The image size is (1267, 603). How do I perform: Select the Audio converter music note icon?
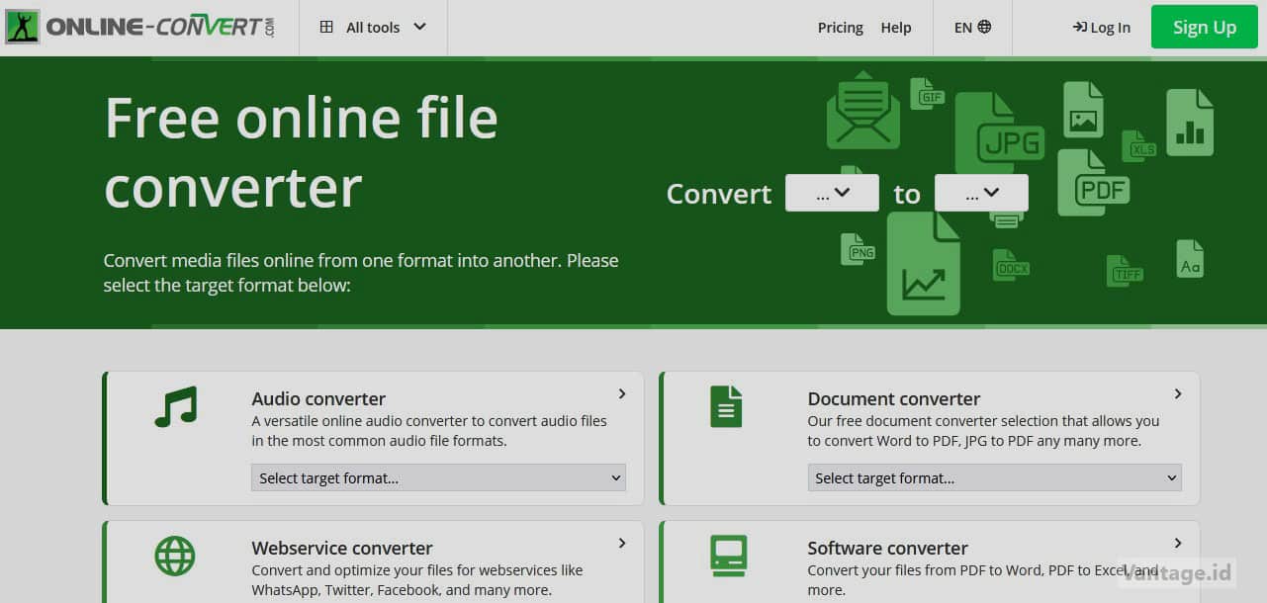tap(175, 405)
